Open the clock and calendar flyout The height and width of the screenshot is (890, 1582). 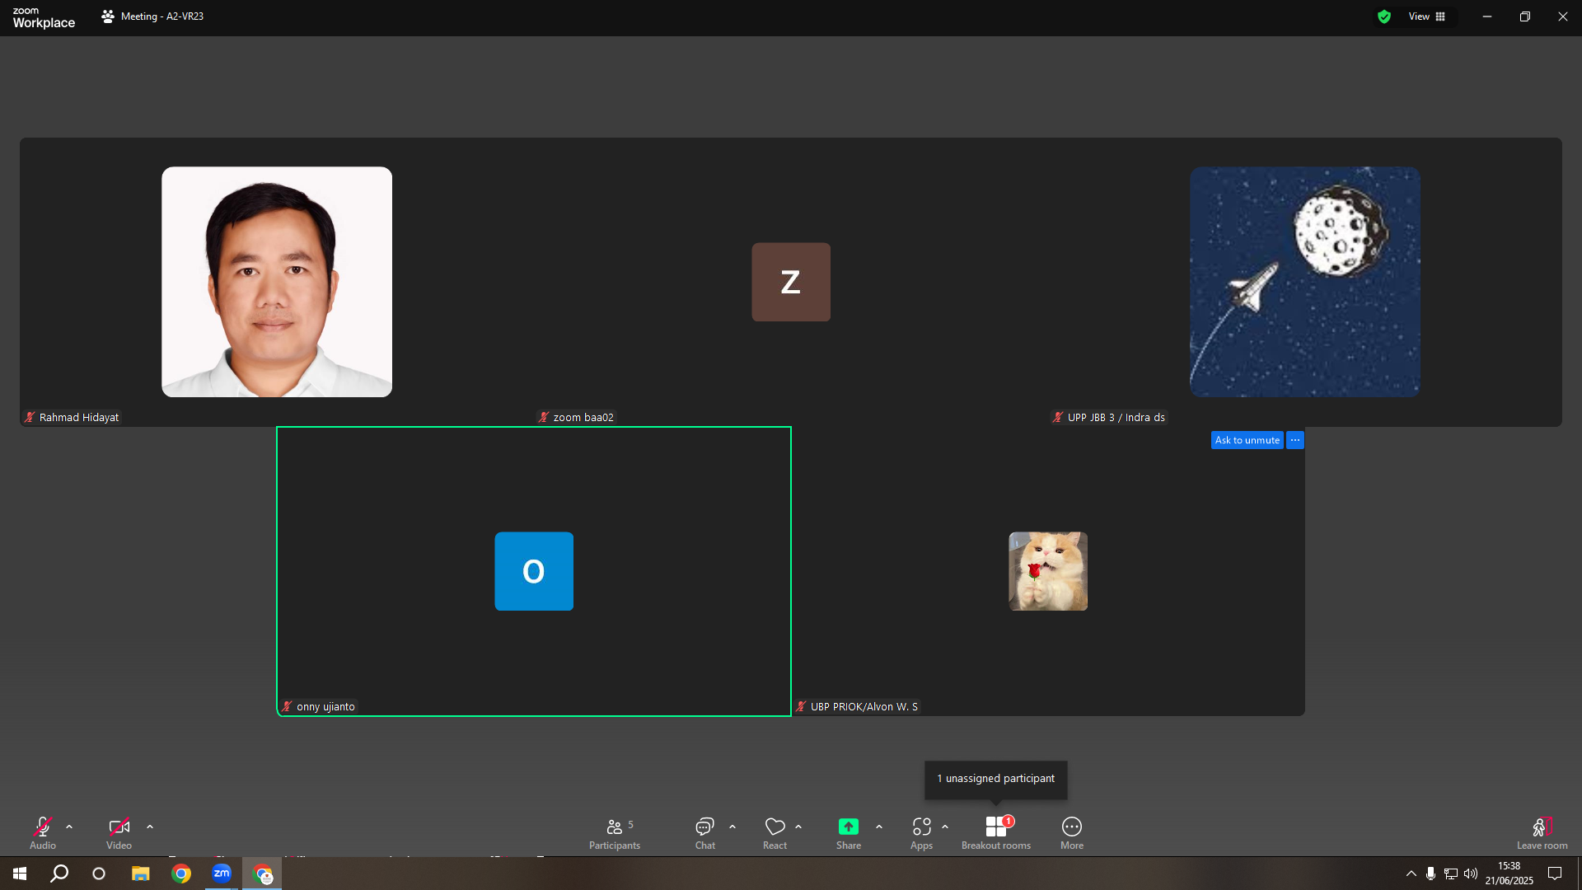point(1509,874)
